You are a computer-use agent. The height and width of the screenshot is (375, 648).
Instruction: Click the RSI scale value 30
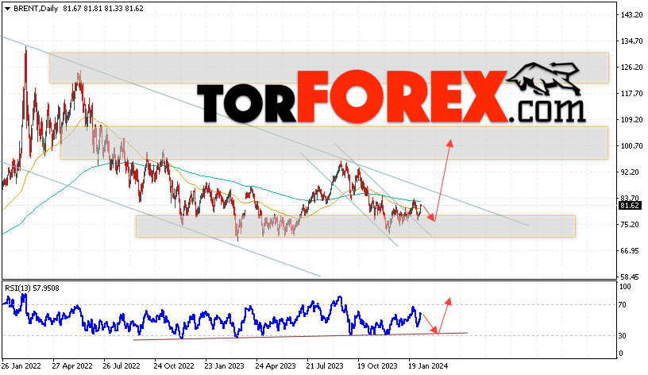click(x=623, y=336)
